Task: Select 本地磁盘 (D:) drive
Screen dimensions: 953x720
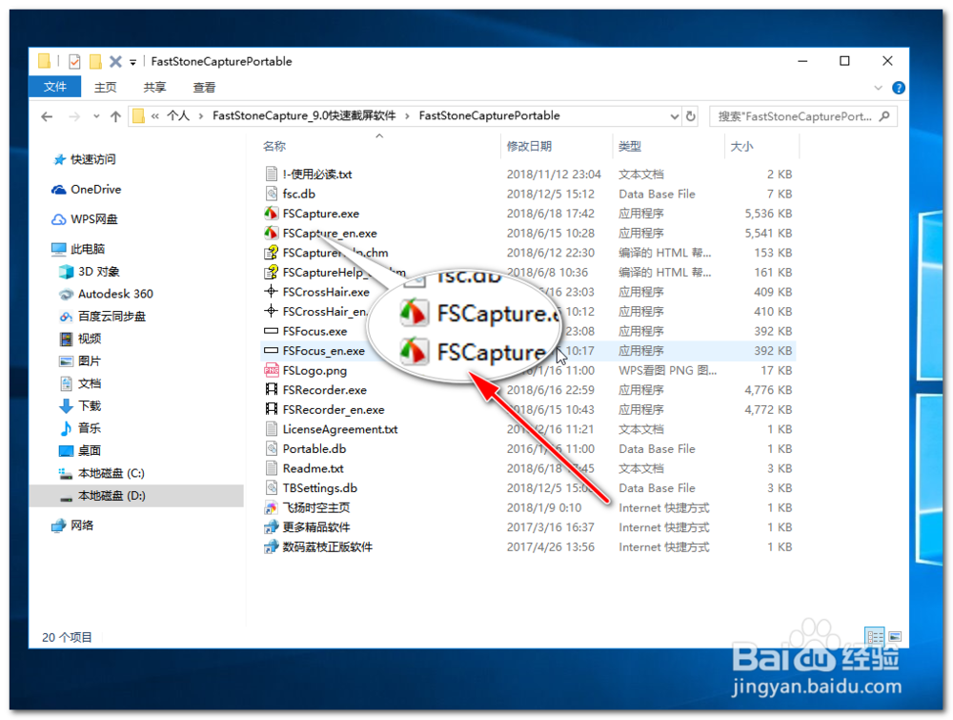Action: pos(136,496)
